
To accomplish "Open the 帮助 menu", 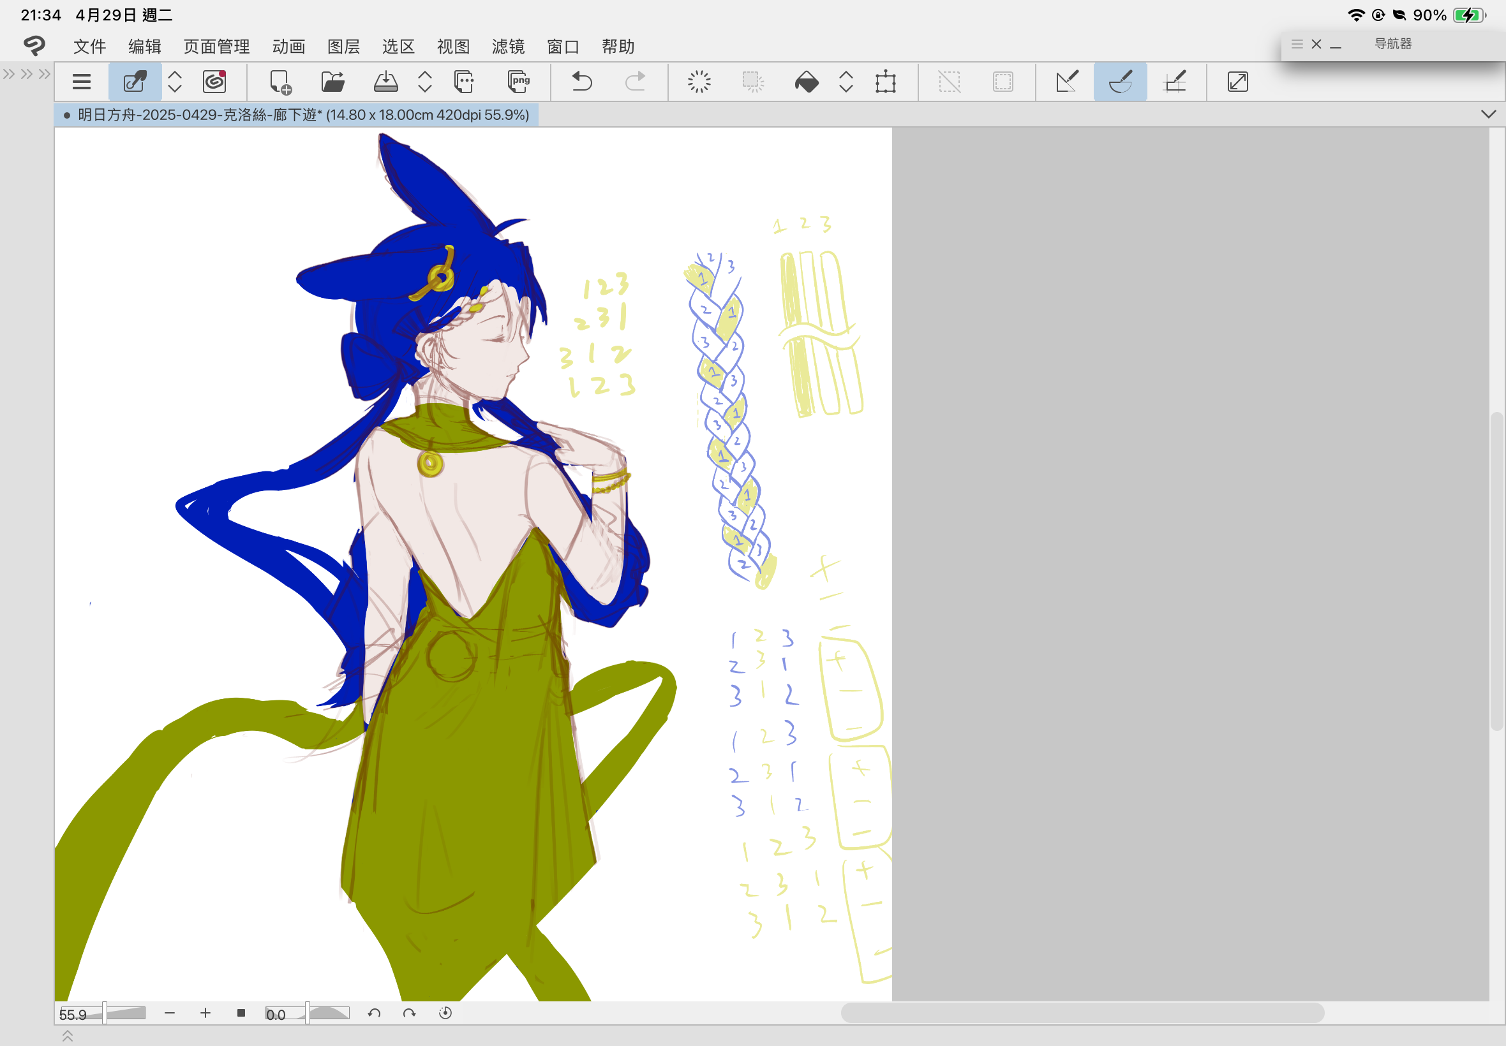I will point(618,47).
